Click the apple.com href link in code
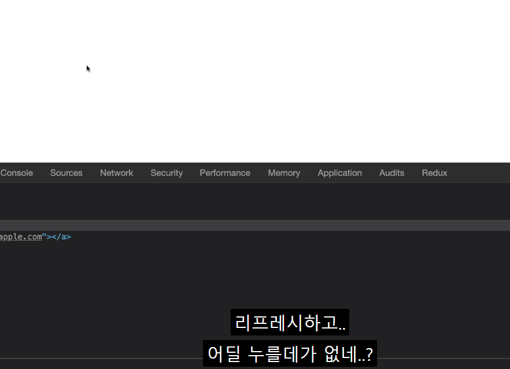The height and width of the screenshot is (369, 510). (21, 237)
